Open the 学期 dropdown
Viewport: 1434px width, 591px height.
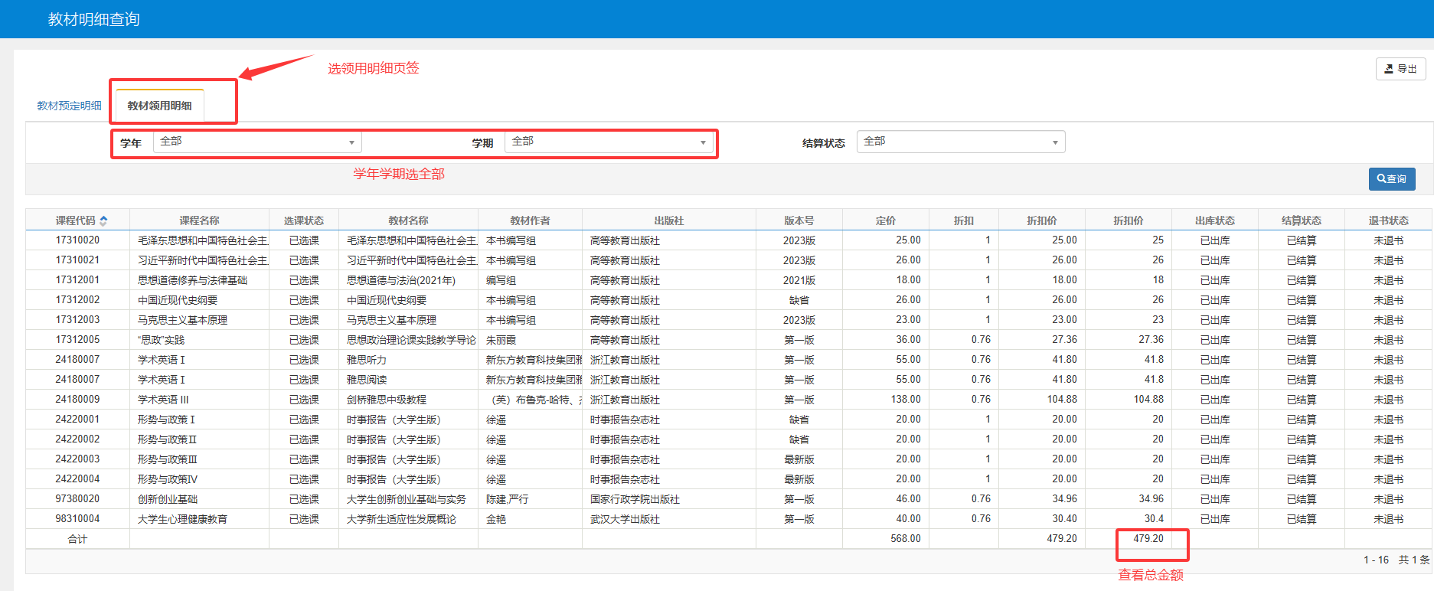coord(609,142)
